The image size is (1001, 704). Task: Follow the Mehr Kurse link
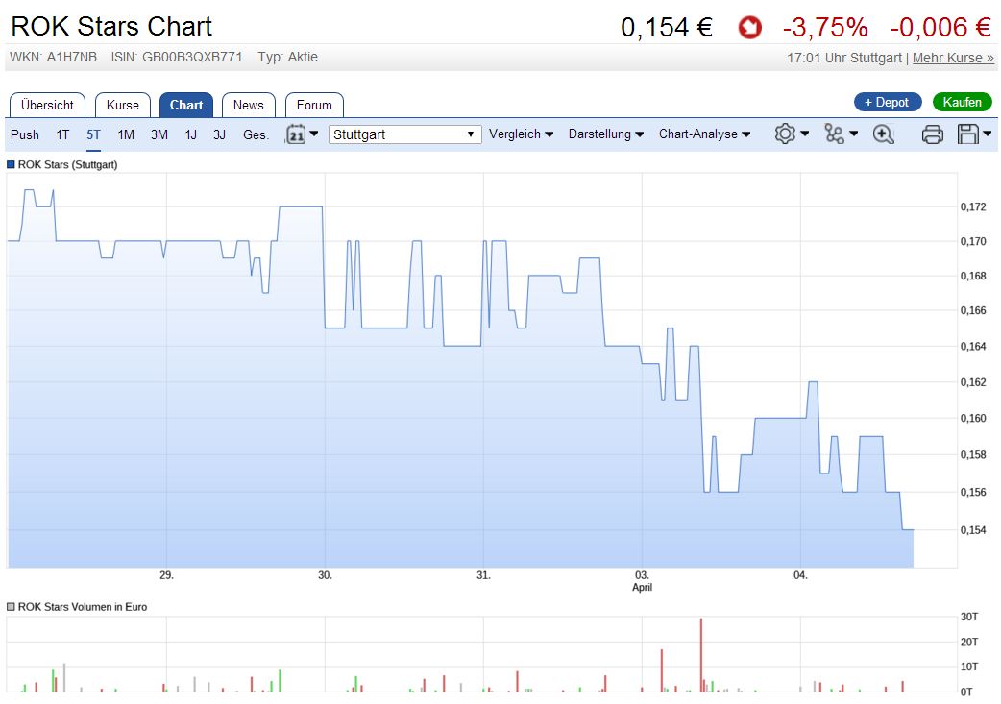(x=953, y=58)
